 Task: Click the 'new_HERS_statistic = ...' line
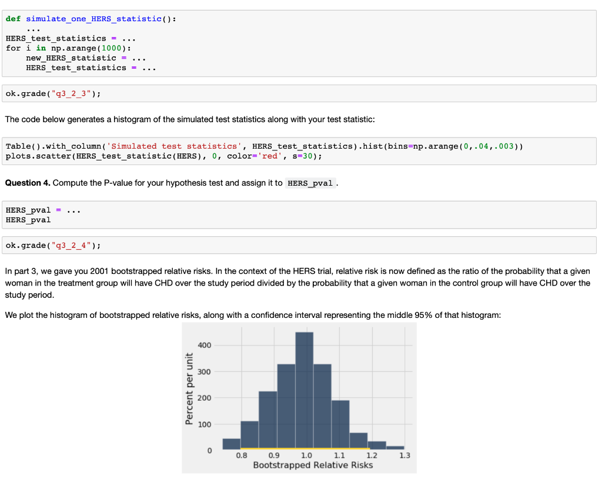[x=86, y=58]
